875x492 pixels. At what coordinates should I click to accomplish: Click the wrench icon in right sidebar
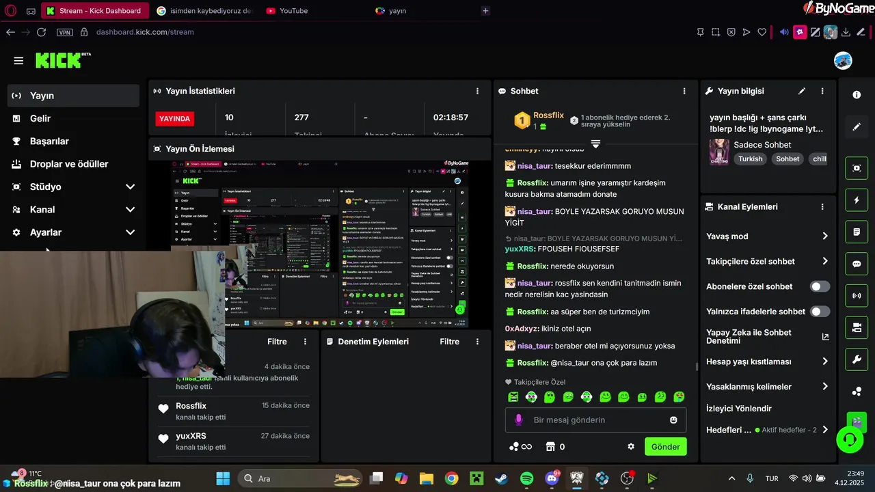857,359
